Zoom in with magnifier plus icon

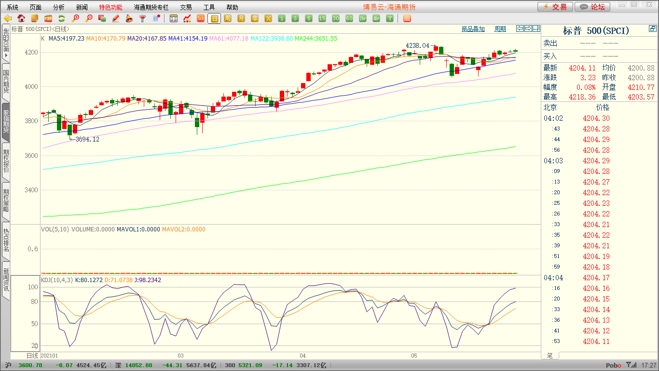point(75,18)
